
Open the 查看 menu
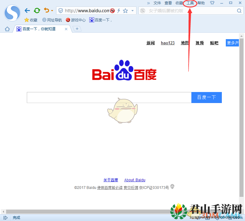click(168, 3)
